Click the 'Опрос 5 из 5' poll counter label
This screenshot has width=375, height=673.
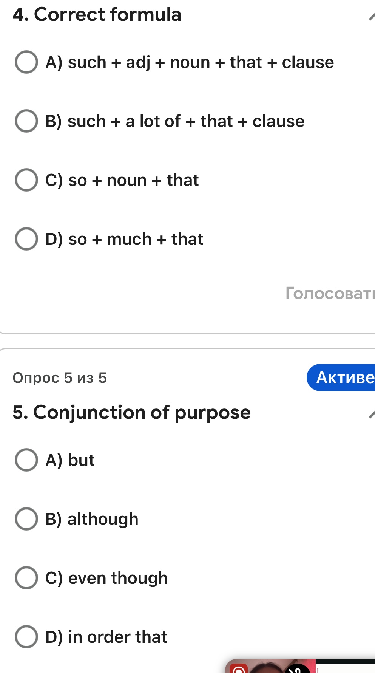(x=60, y=377)
